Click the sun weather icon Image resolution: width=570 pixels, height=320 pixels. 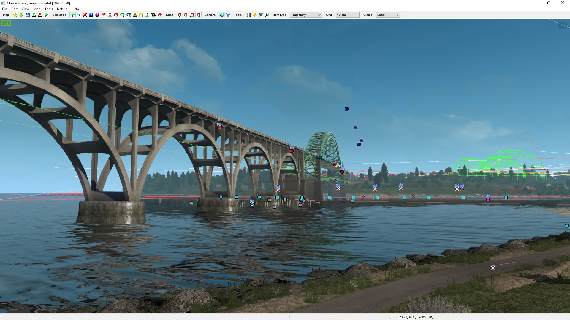click(255, 15)
